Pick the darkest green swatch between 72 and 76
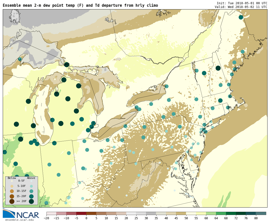270x223 pixels. 241,213
